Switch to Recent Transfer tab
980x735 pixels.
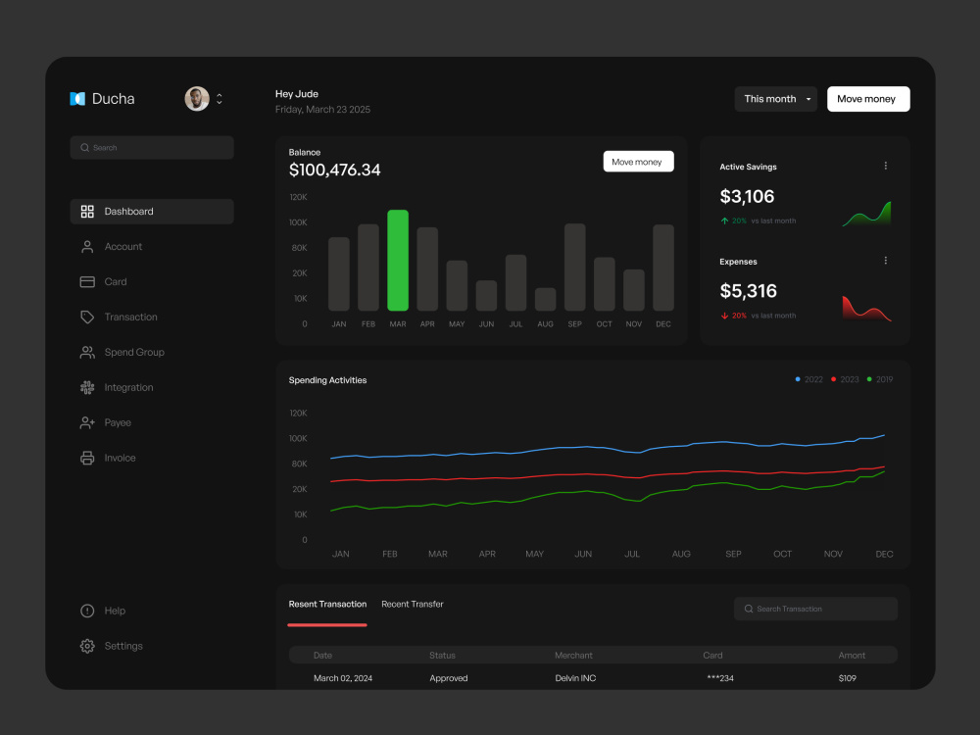[x=413, y=605]
